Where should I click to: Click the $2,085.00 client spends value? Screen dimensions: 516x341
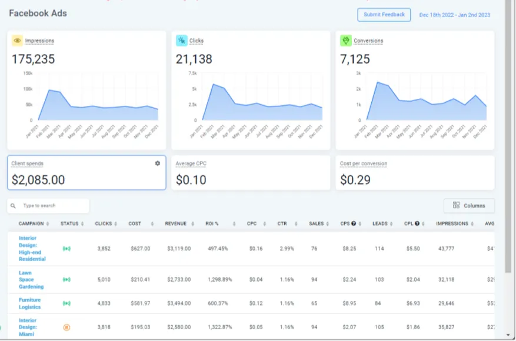[38, 180]
